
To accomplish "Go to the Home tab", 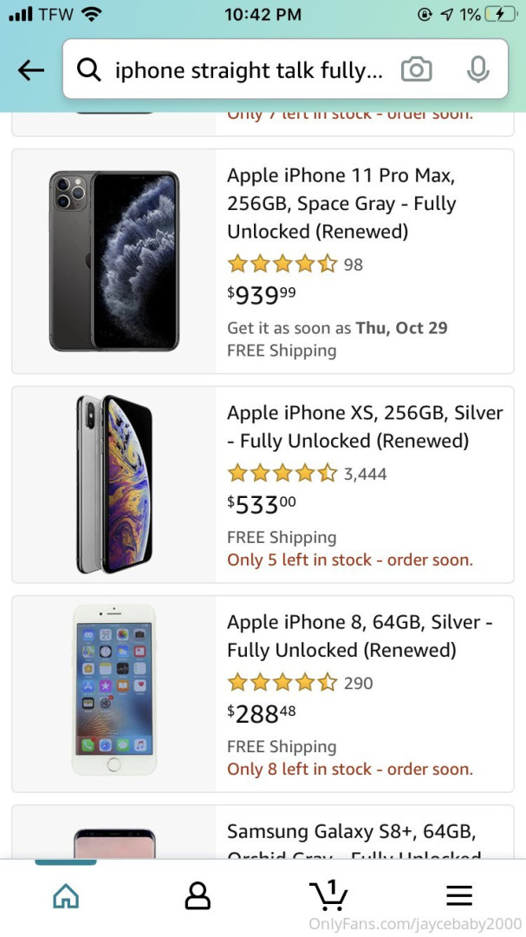I will pyautogui.click(x=66, y=895).
